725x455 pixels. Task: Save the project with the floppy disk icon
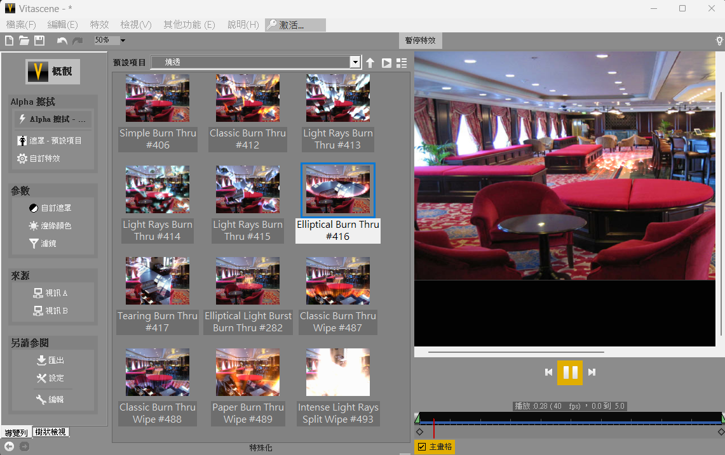(39, 41)
